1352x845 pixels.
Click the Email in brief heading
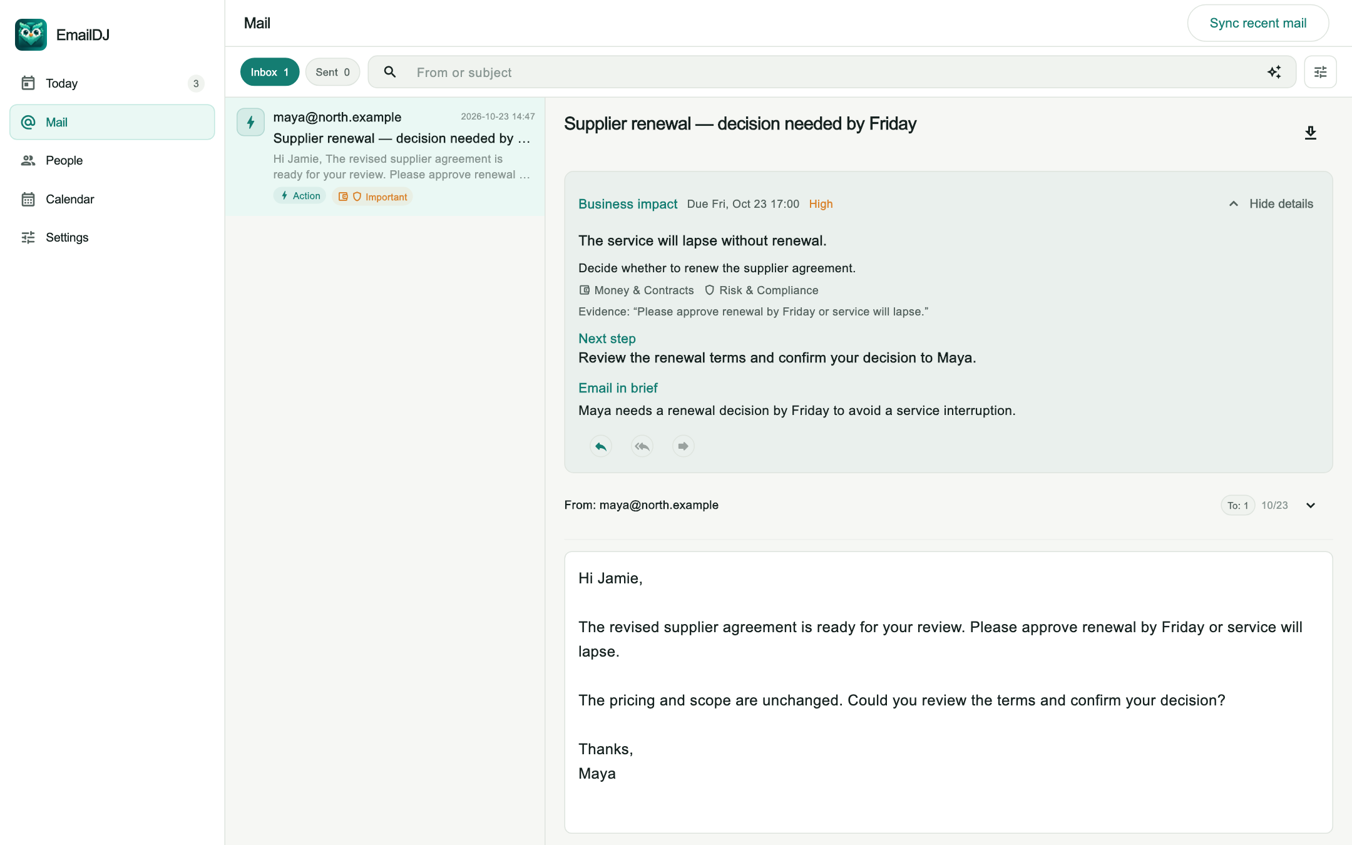point(618,388)
